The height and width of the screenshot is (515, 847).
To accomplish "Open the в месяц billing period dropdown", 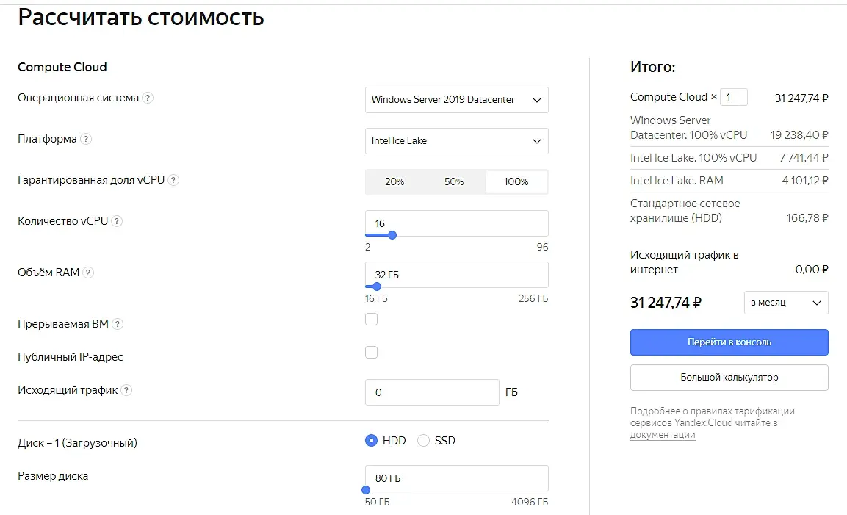I will coord(786,303).
